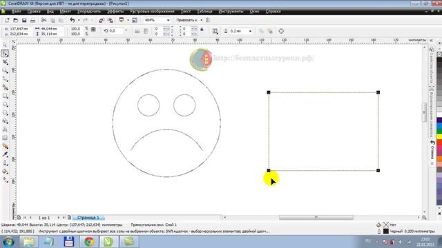Click the Wrap paragraph text icon

(215, 31)
